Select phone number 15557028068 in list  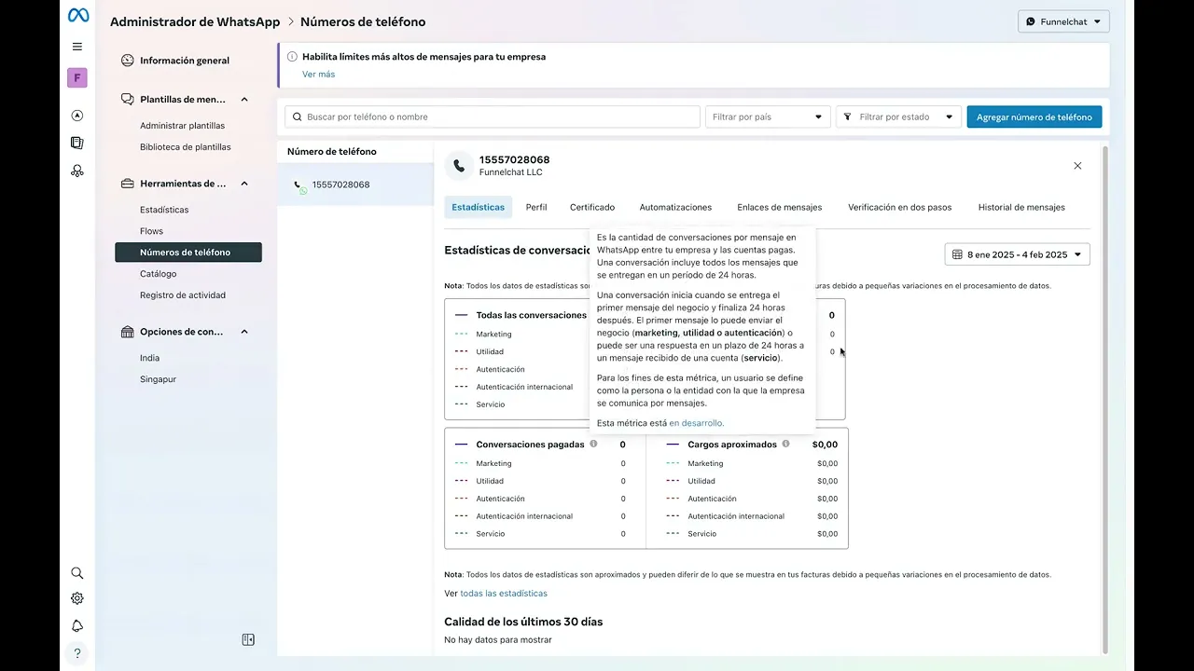[x=355, y=185]
